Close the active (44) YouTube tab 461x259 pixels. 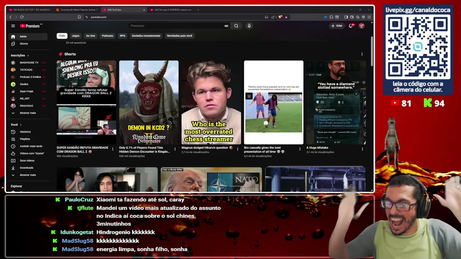[x=144, y=10]
